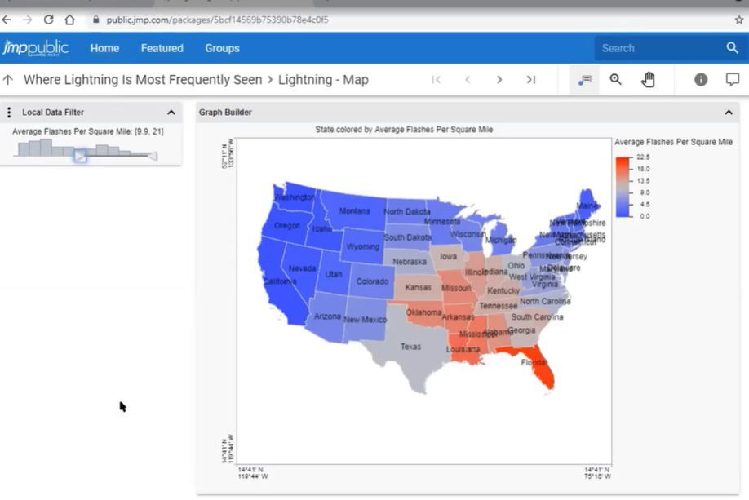This screenshot has width=749, height=500.
Task: Select the hand pan tool
Action: pyautogui.click(x=648, y=79)
